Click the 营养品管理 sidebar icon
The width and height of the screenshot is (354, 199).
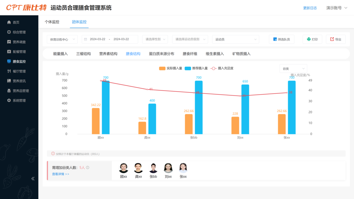coord(9,91)
